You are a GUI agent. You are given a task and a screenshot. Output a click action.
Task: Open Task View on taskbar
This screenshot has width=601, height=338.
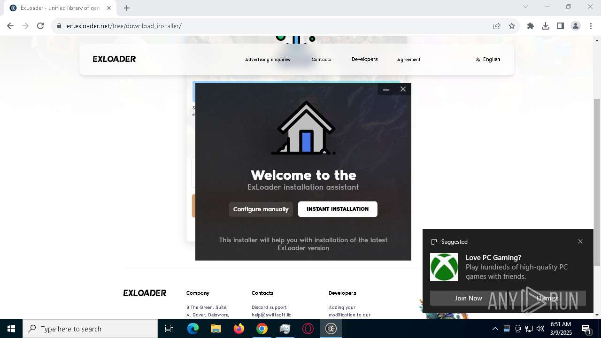pos(169,329)
